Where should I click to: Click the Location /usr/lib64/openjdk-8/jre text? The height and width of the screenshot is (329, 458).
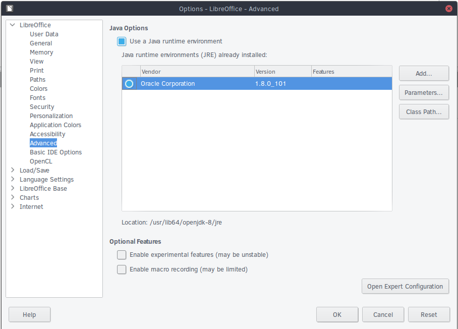[171, 223]
